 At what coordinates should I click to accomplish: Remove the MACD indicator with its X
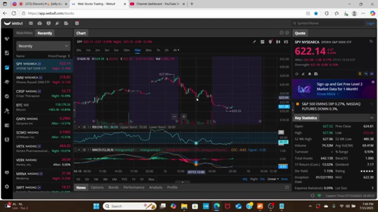click(x=79, y=150)
